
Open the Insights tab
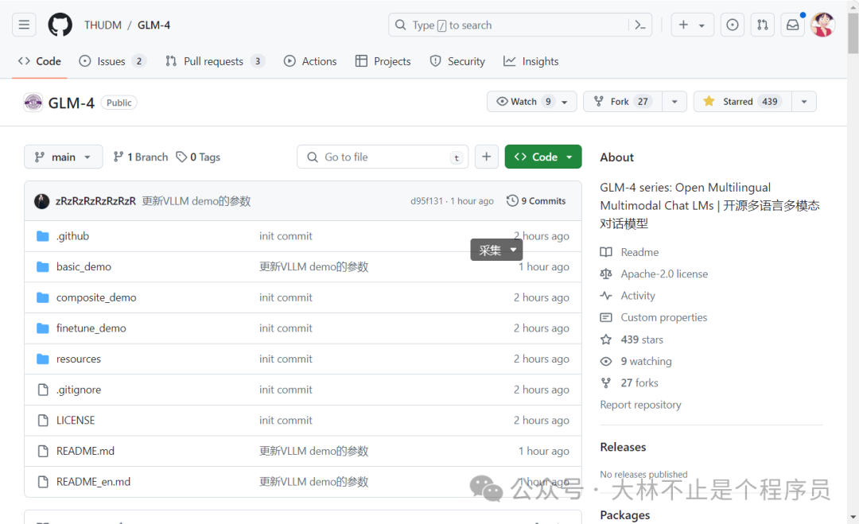pos(531,61)
